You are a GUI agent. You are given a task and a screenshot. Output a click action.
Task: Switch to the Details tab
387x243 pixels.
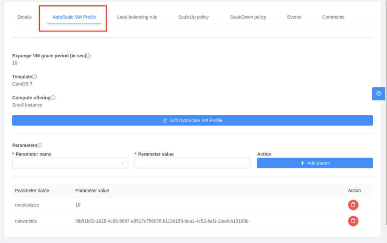coord(24,17)
